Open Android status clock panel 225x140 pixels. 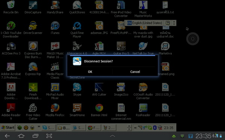(x=203, y=136)
